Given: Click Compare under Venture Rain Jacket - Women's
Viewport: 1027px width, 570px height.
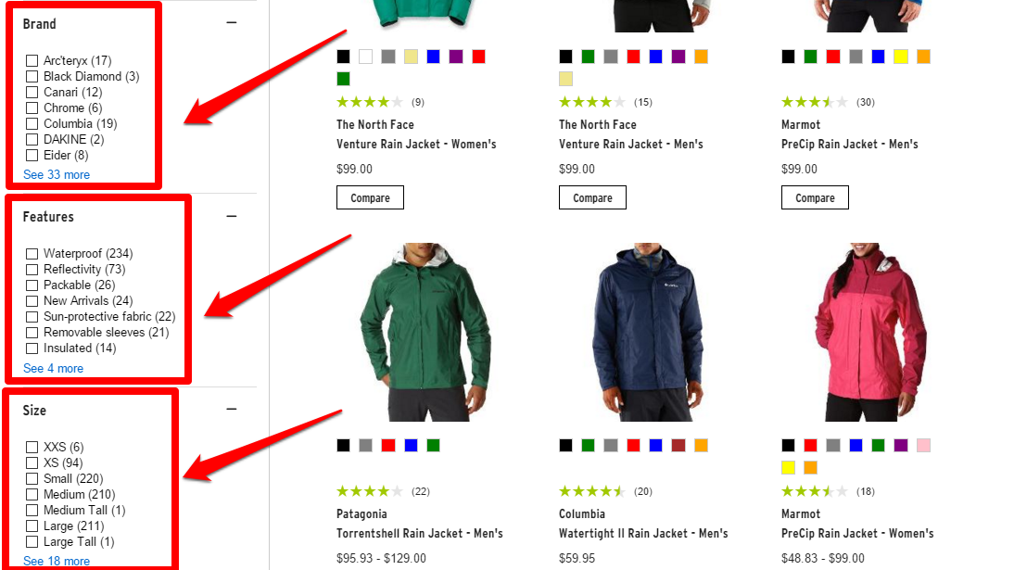Looking at the screenshot, I should coord(370,197).
